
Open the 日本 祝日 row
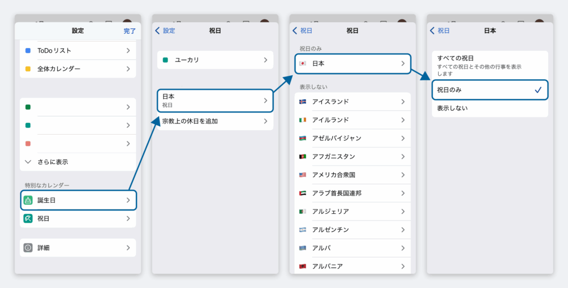click(x=215, y=100)
